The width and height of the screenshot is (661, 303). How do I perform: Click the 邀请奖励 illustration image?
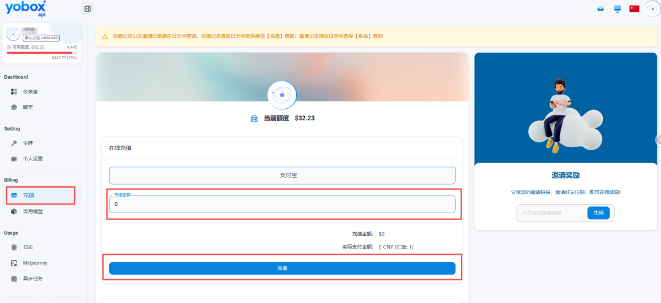coord(566,109)
